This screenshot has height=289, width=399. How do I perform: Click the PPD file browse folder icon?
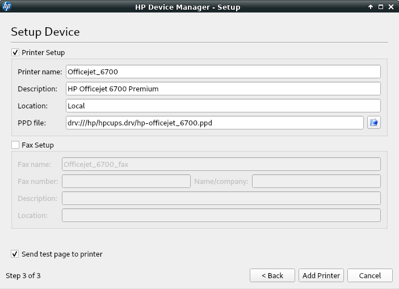[x=373, y=123]
